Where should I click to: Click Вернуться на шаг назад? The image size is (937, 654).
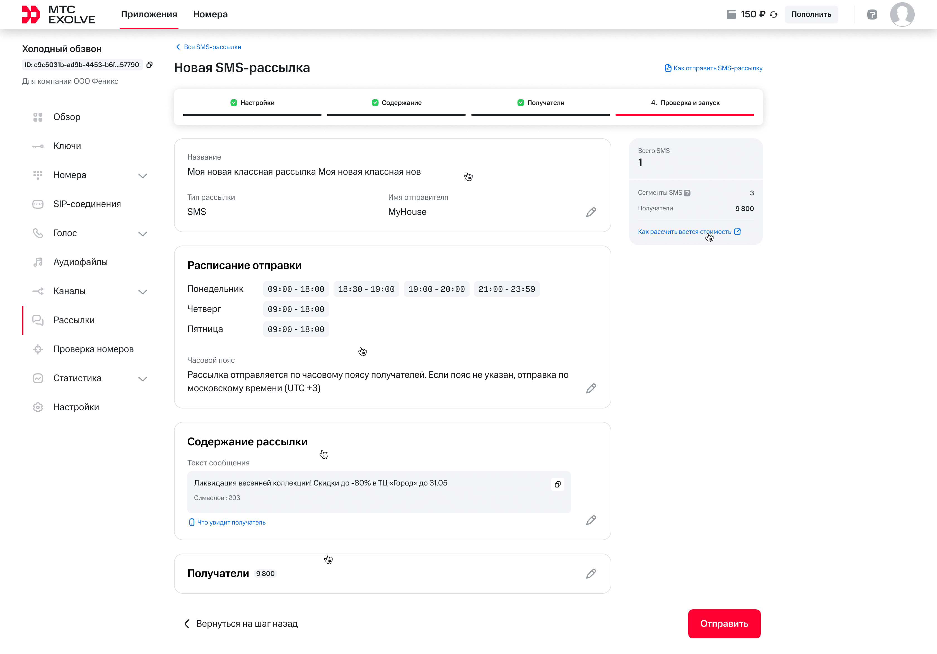(x=241, y=624)
